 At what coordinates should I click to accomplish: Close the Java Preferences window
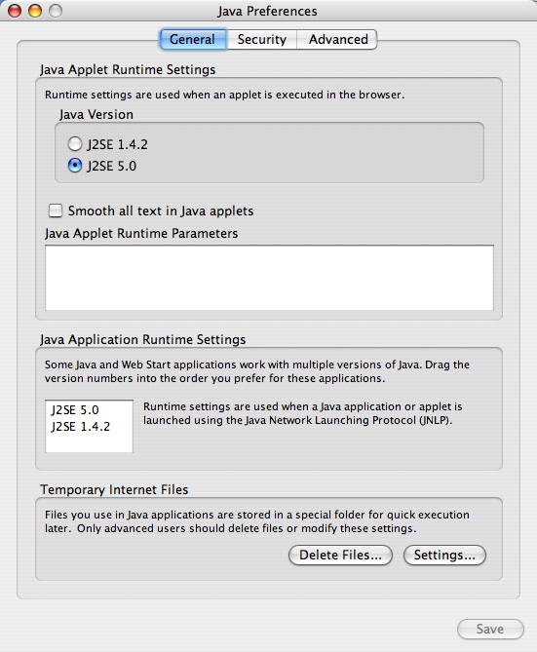tap(15, 11)
